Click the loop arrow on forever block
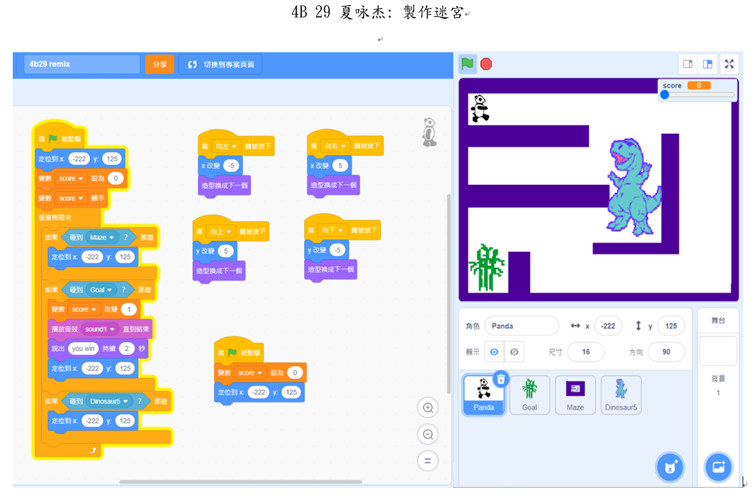This screenshot has height=493, width=756. 93,450
